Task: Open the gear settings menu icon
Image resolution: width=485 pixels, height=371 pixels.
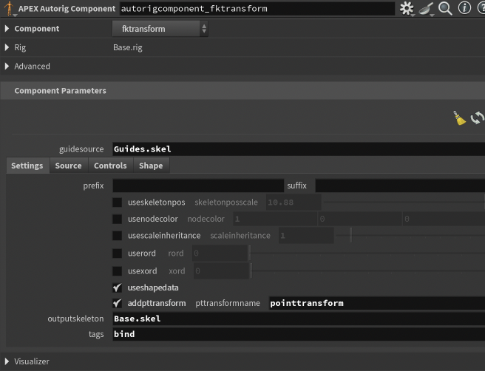Action: (407, 9)
